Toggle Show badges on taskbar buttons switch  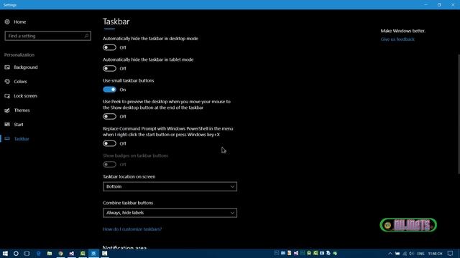(x=109, y=164)
